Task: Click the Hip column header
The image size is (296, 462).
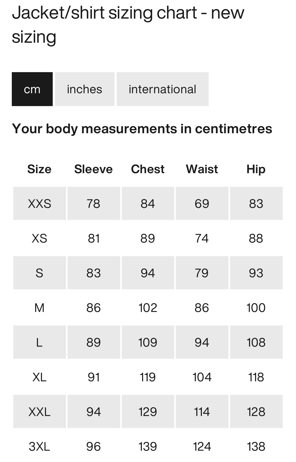Action: coord(256,169)
